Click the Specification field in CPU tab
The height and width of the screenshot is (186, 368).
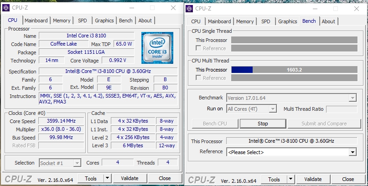tap(108, 71)
